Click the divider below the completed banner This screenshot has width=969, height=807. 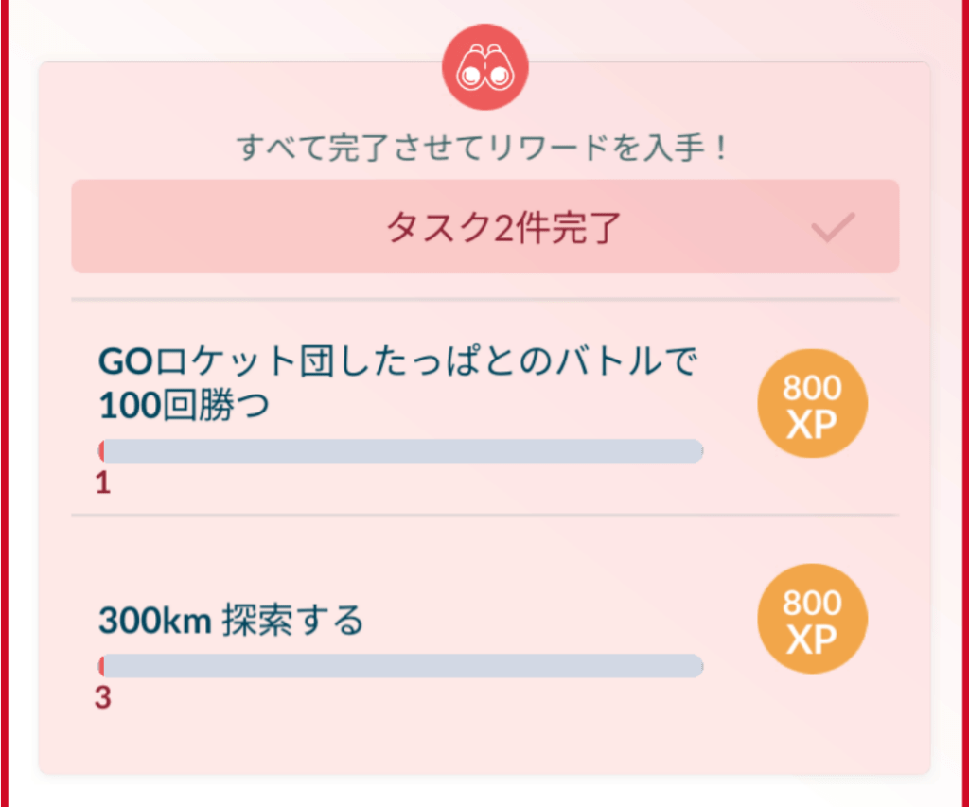[x=484, y=300]
